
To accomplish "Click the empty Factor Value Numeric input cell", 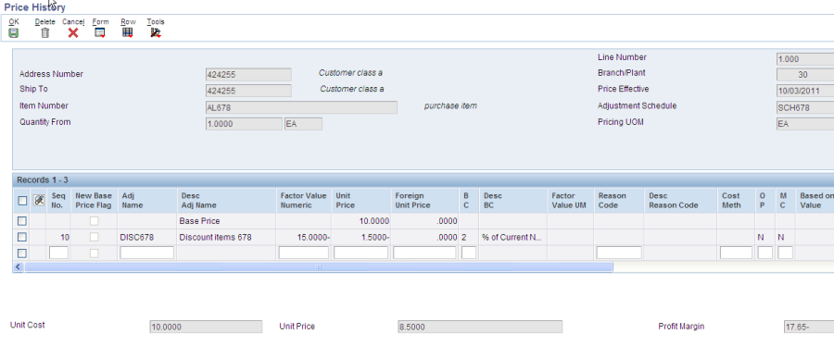I will point(304,253).
